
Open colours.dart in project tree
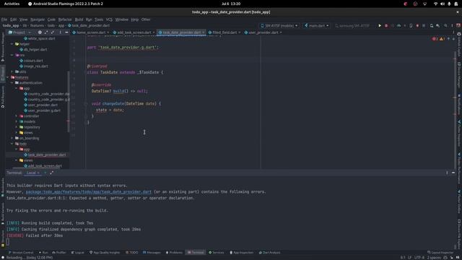coord(31,61)
